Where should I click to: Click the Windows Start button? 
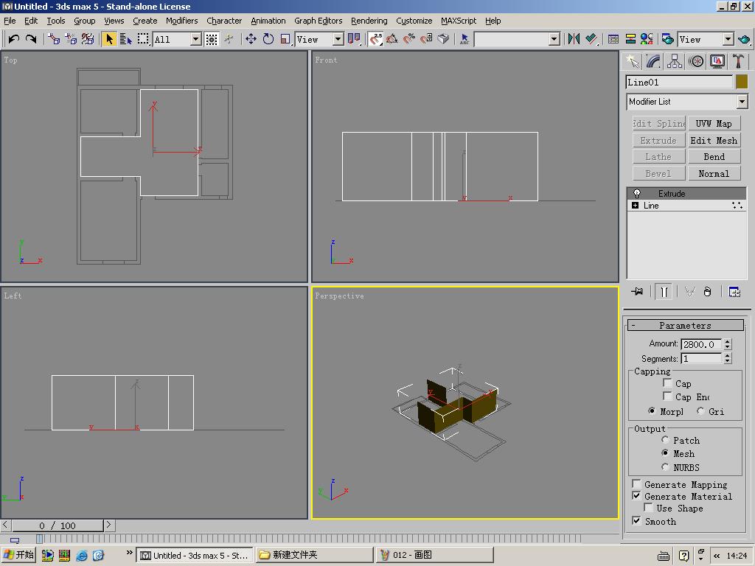coord(18,555)
